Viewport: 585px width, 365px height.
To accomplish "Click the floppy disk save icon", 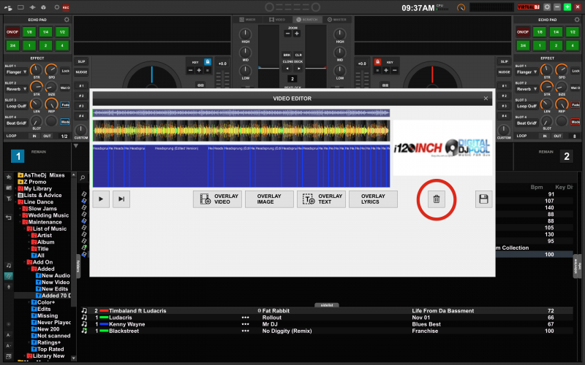I will click(483, 199).
